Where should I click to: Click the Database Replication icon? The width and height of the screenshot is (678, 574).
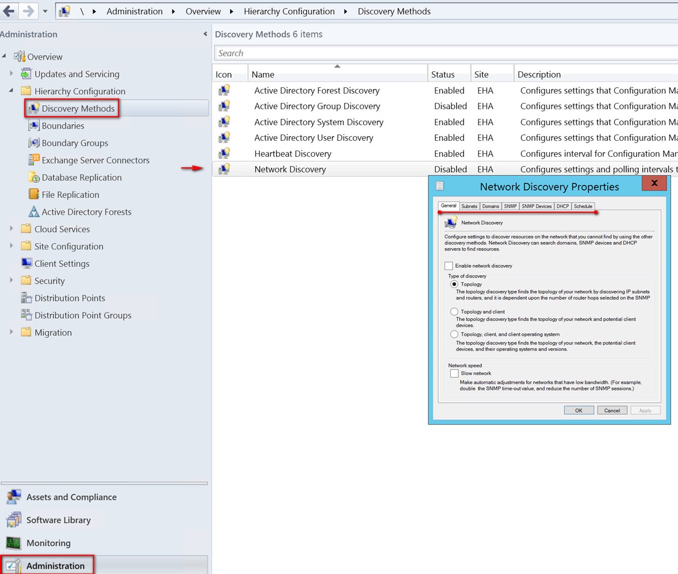click(34, 177)
